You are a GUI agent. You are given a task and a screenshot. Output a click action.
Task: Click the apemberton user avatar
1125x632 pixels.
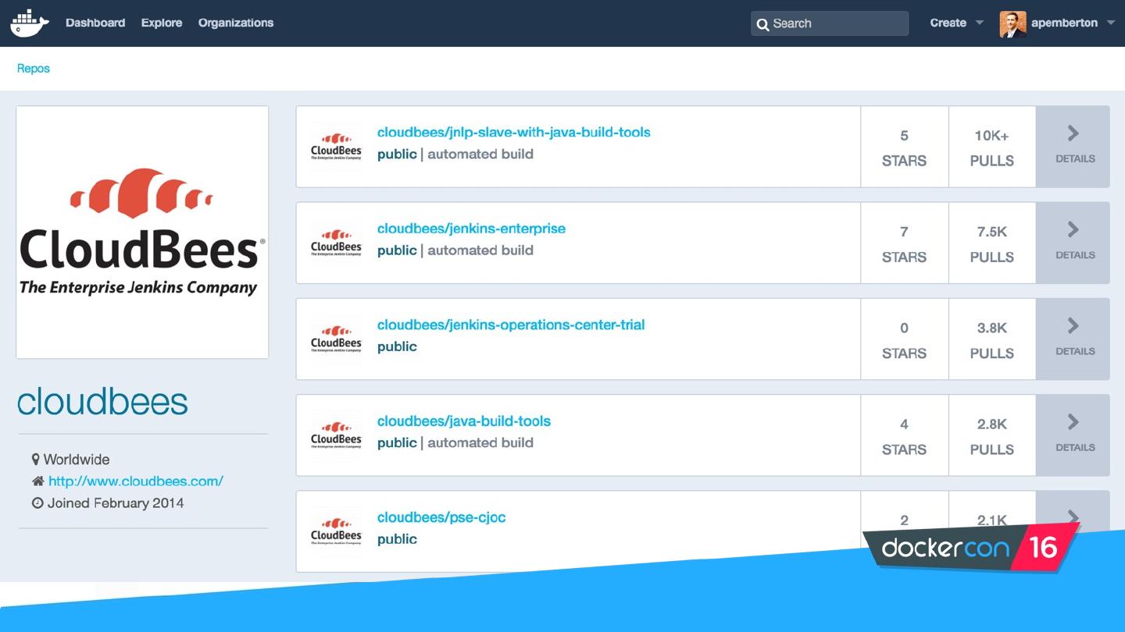(1012, 23)
